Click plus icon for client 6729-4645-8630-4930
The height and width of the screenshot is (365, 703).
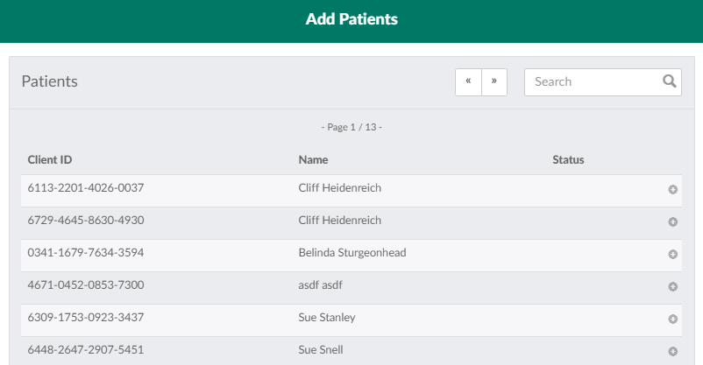point(673,221)
